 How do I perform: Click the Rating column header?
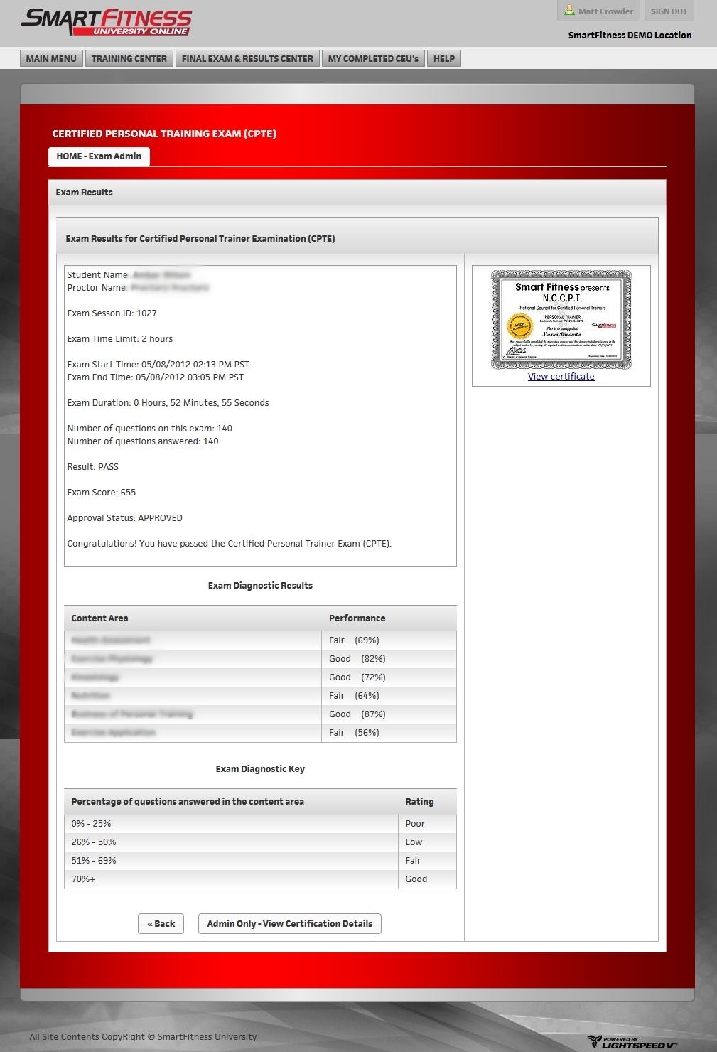click(x=419, y=802)
